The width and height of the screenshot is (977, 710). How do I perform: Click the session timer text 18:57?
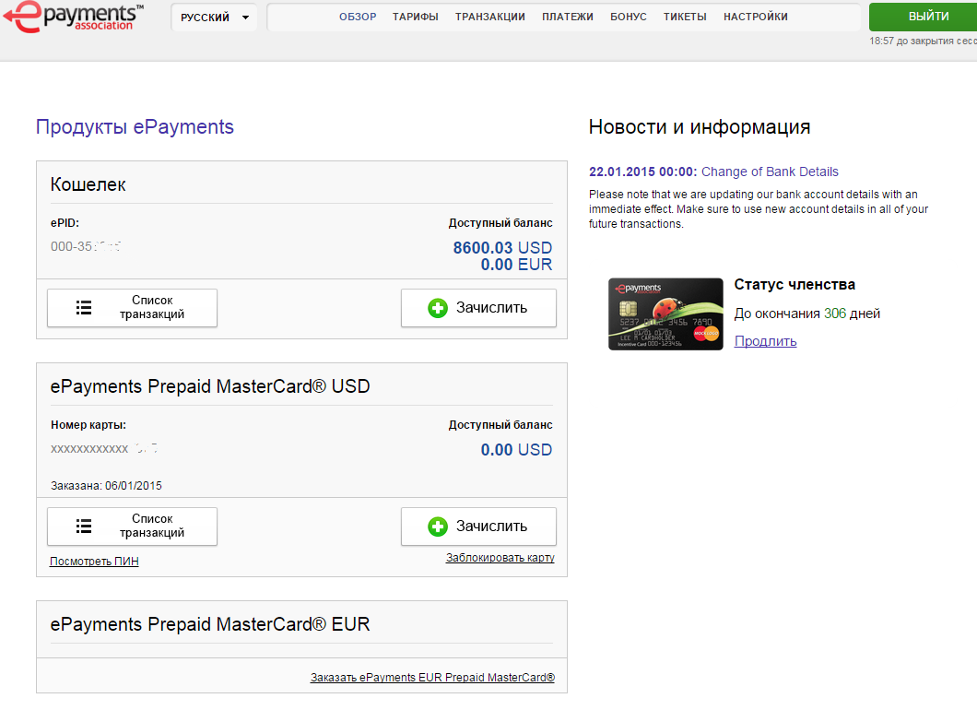click(x=881, y=41)
